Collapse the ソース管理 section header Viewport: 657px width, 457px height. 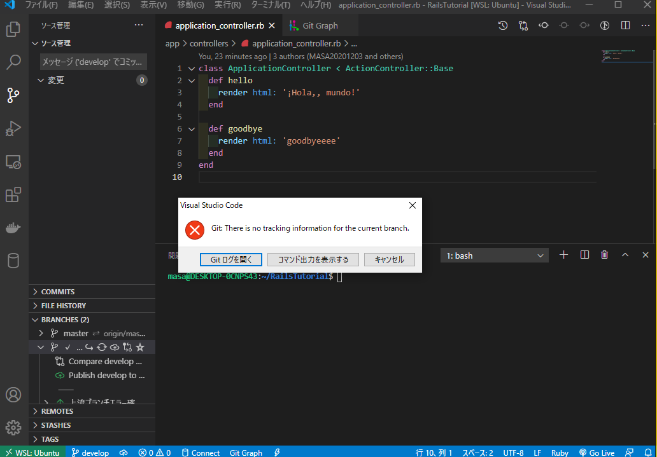point(92,43)
